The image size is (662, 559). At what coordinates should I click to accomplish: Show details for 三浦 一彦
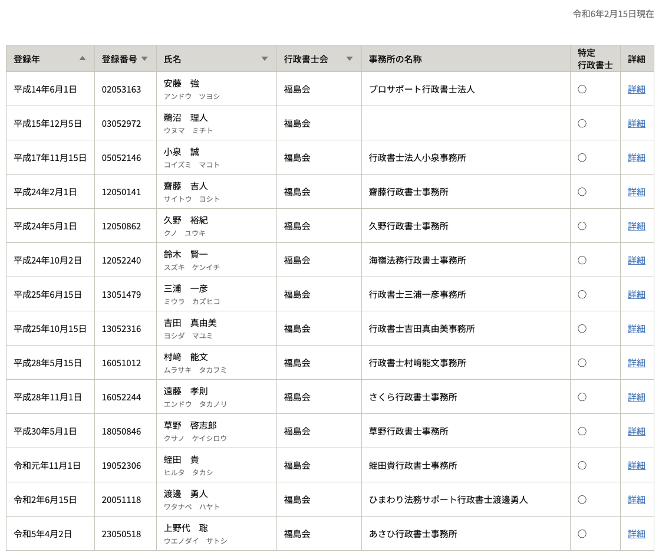[636, 294]
